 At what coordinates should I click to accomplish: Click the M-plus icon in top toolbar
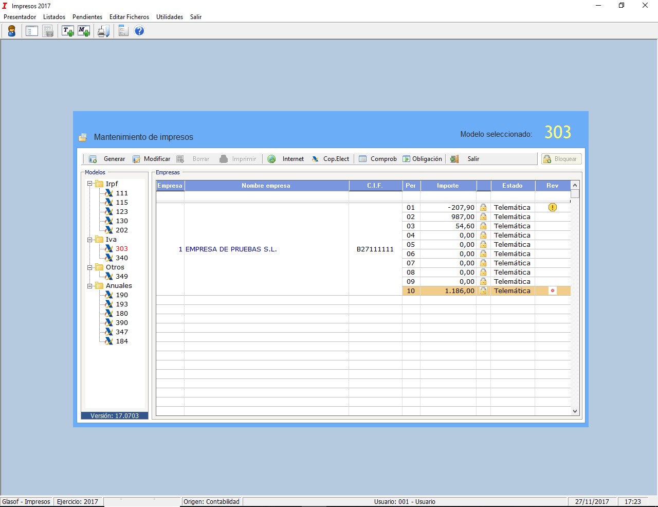[x=84, y=31]
